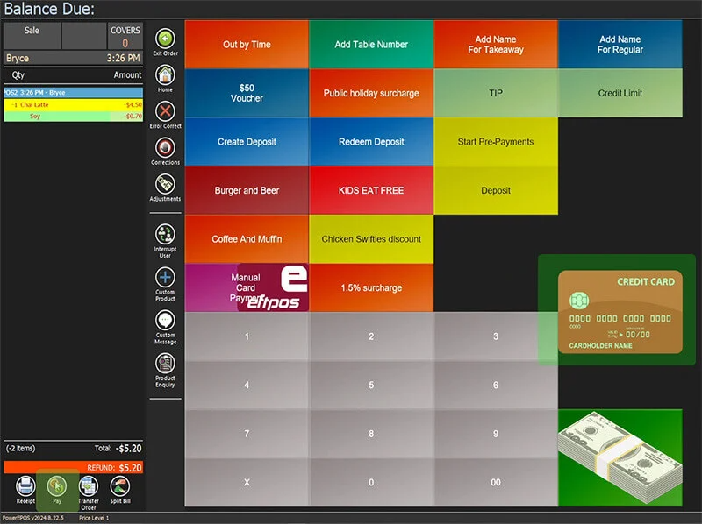Tap the Manual Card Payment eftpos button
The height and width of the screenshot is (524, 702).
pos(247,287)
